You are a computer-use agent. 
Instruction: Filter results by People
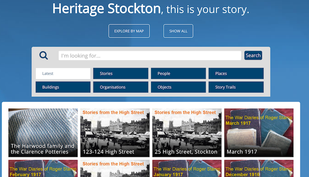coord(178,74)
